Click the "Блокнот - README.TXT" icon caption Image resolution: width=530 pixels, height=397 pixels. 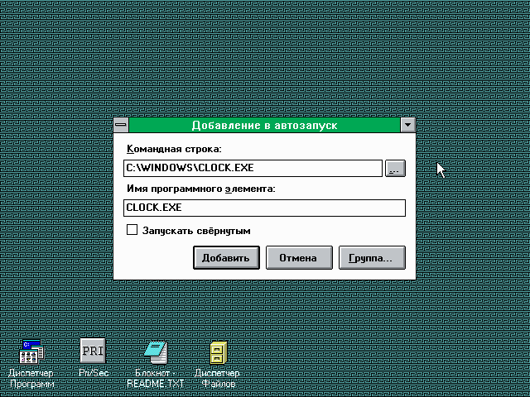(x=156, y=378)
